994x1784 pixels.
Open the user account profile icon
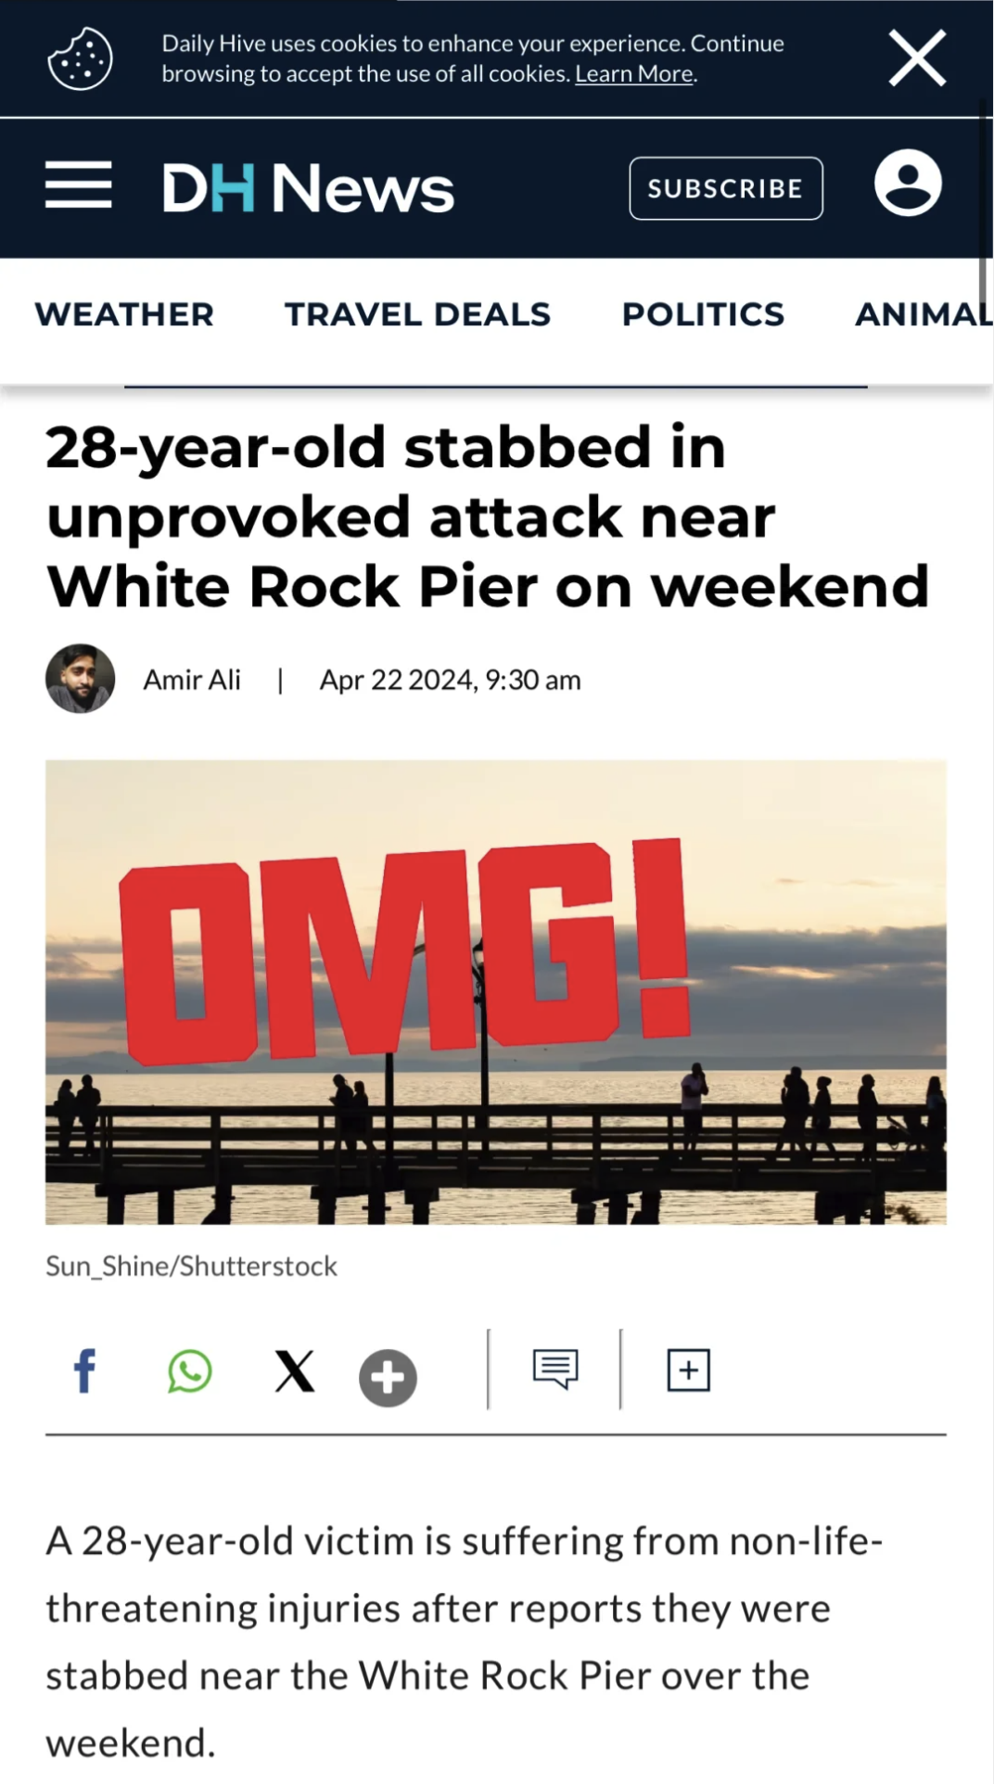(x=908, y=183)
